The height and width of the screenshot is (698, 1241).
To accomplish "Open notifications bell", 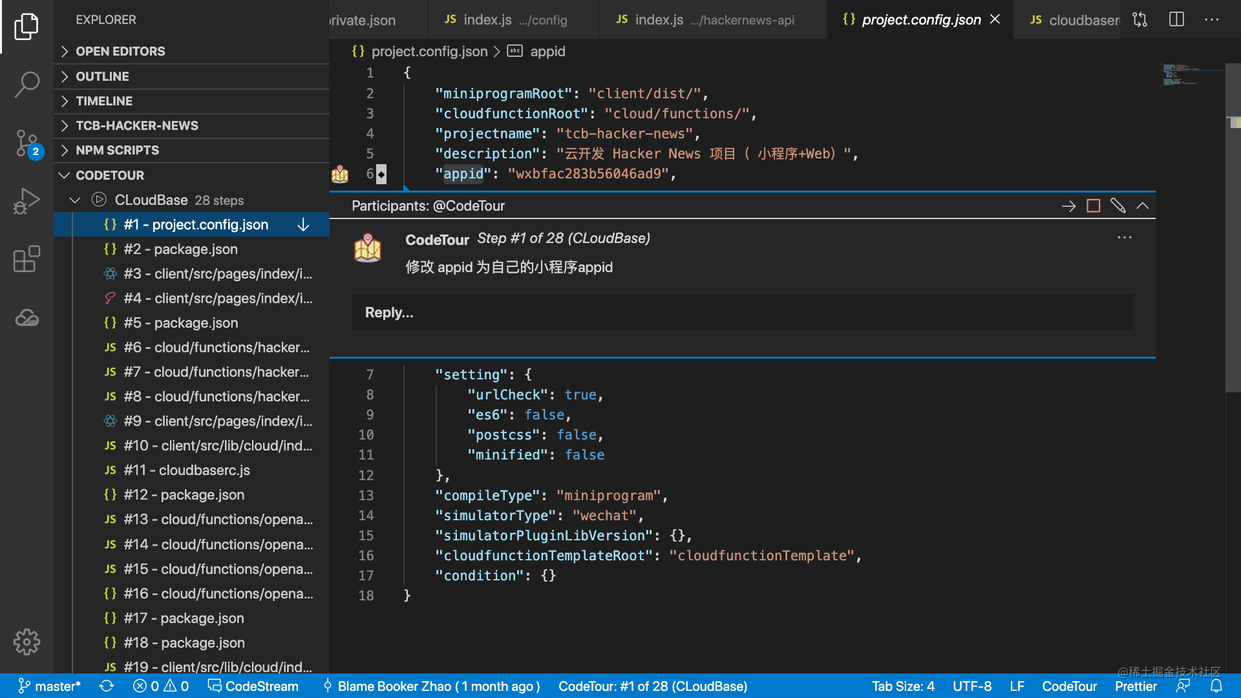I will coord(1216,686).
